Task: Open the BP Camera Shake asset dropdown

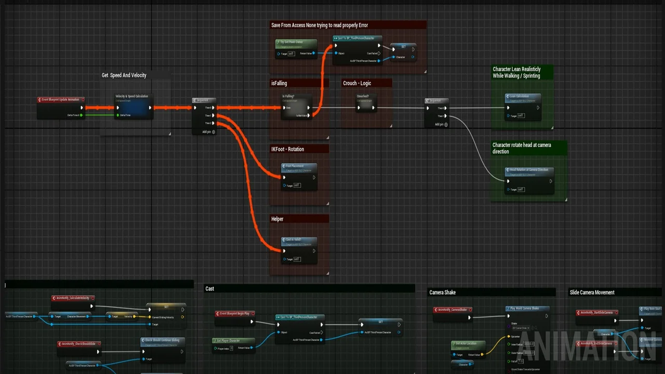Action: pyautogui.click(x=521, y=328)
